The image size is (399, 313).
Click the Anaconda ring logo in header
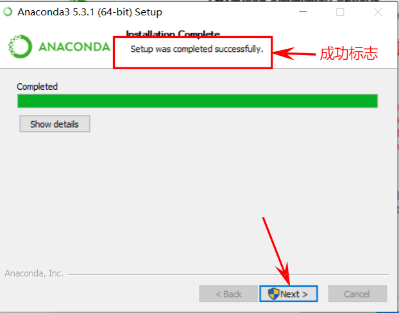[x=20, y=47]
